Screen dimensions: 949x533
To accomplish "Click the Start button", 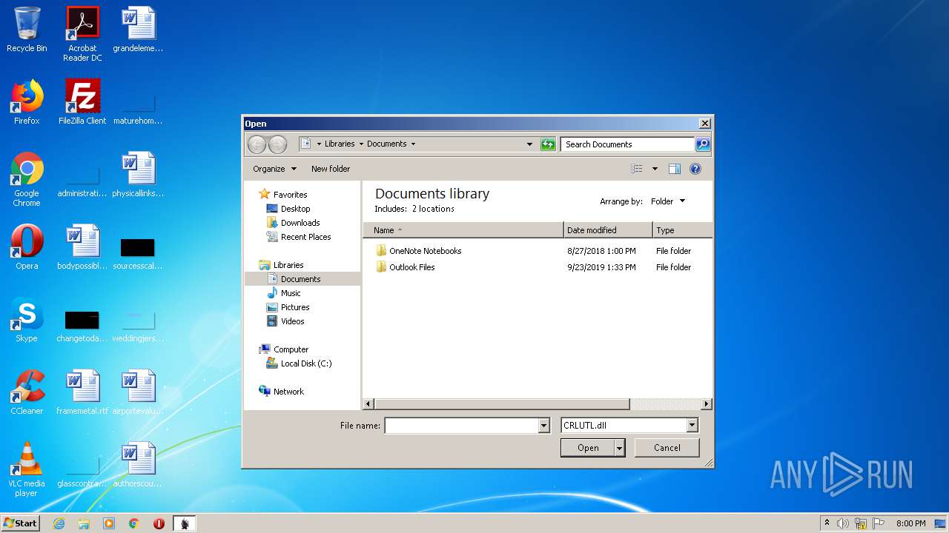I will 21,523.
